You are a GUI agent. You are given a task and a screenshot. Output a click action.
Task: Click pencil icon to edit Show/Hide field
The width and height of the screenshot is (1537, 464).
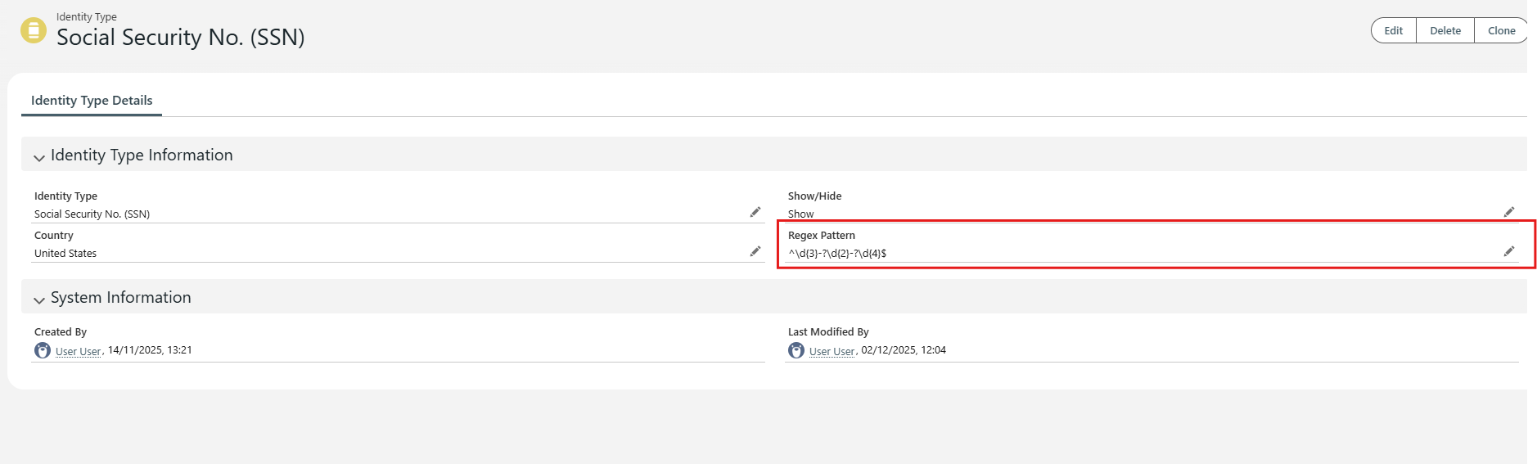pyautogui.click(x=1509, y=213)
